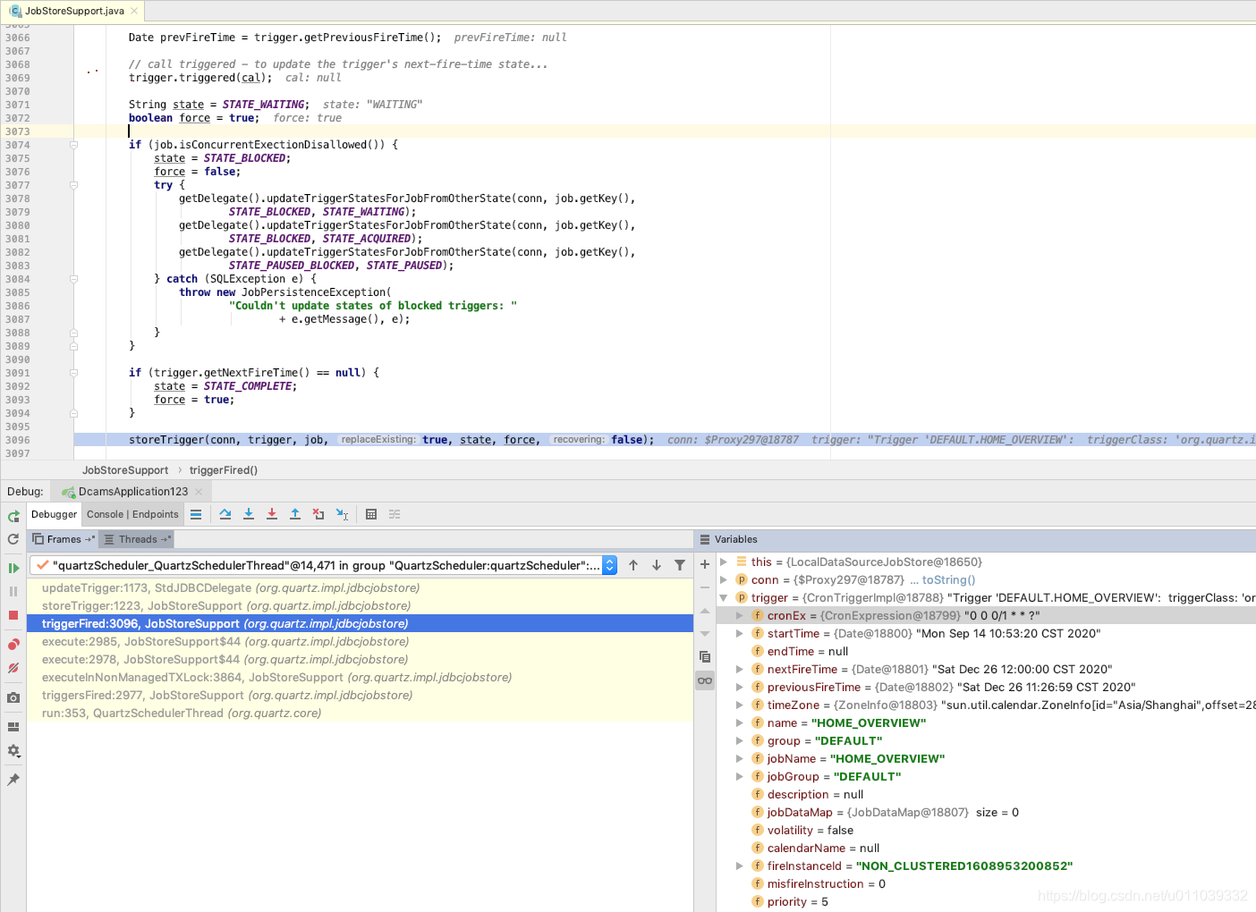Select the run:353 QuartzSchedulerThread frame

[360, 714]
